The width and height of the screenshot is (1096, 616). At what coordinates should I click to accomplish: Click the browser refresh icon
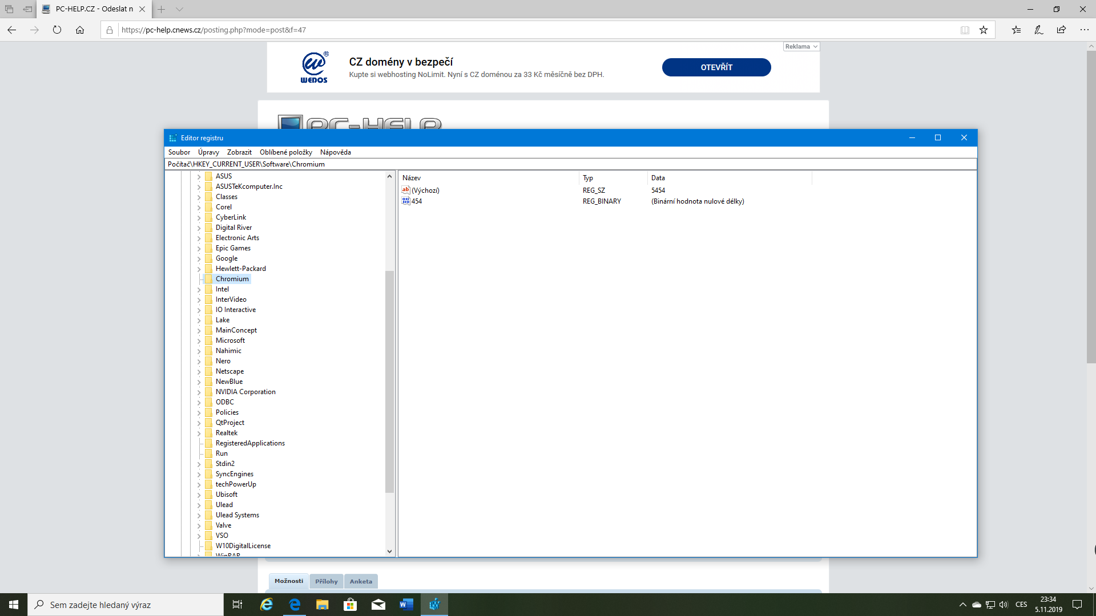coord(57,30)
